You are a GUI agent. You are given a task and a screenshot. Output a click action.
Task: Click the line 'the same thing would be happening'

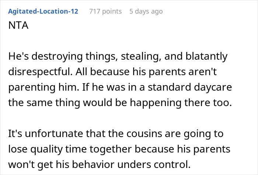click(x=95, y=103)
